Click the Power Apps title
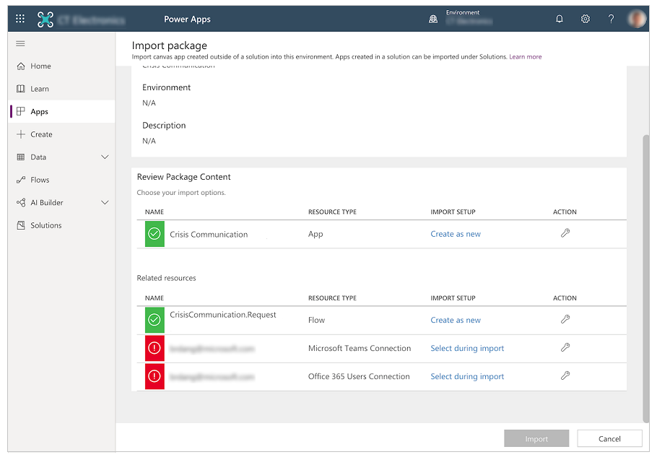 point(187,19)
